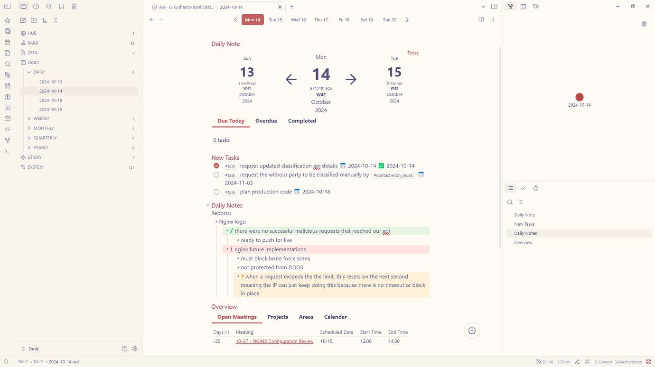655x367 pixels.
Task: Click the 2024-10-14 node in the graph view
Action: click(579, 97)
